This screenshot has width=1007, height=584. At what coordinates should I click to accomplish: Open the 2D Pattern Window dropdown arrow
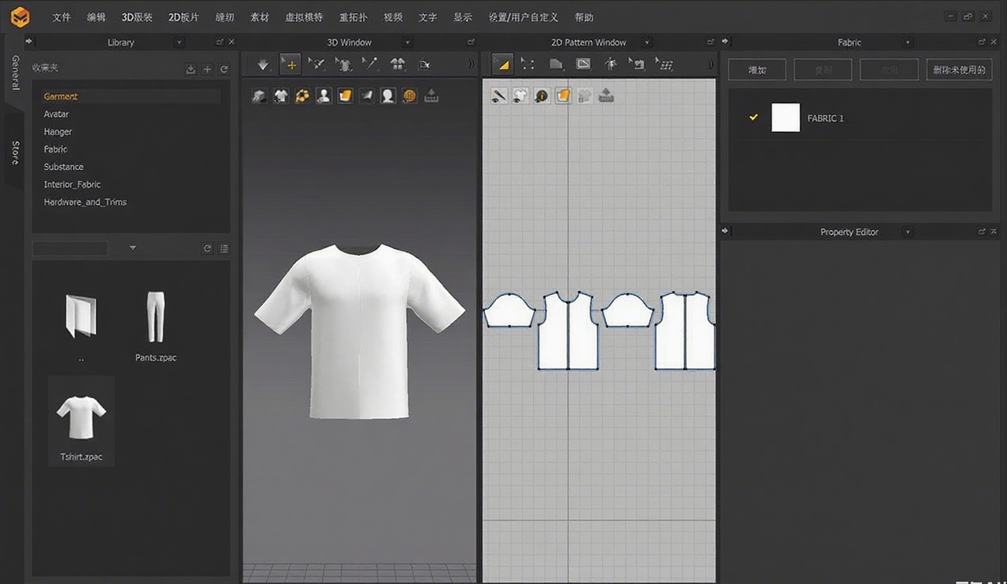[647, 43]
